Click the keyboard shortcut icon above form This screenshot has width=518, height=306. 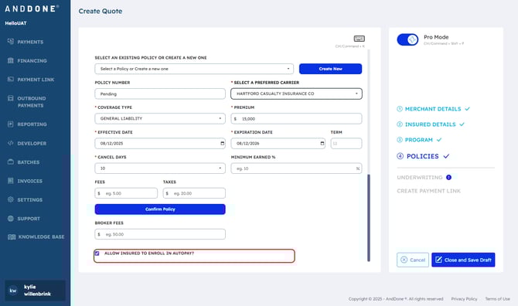coord(359,39)
